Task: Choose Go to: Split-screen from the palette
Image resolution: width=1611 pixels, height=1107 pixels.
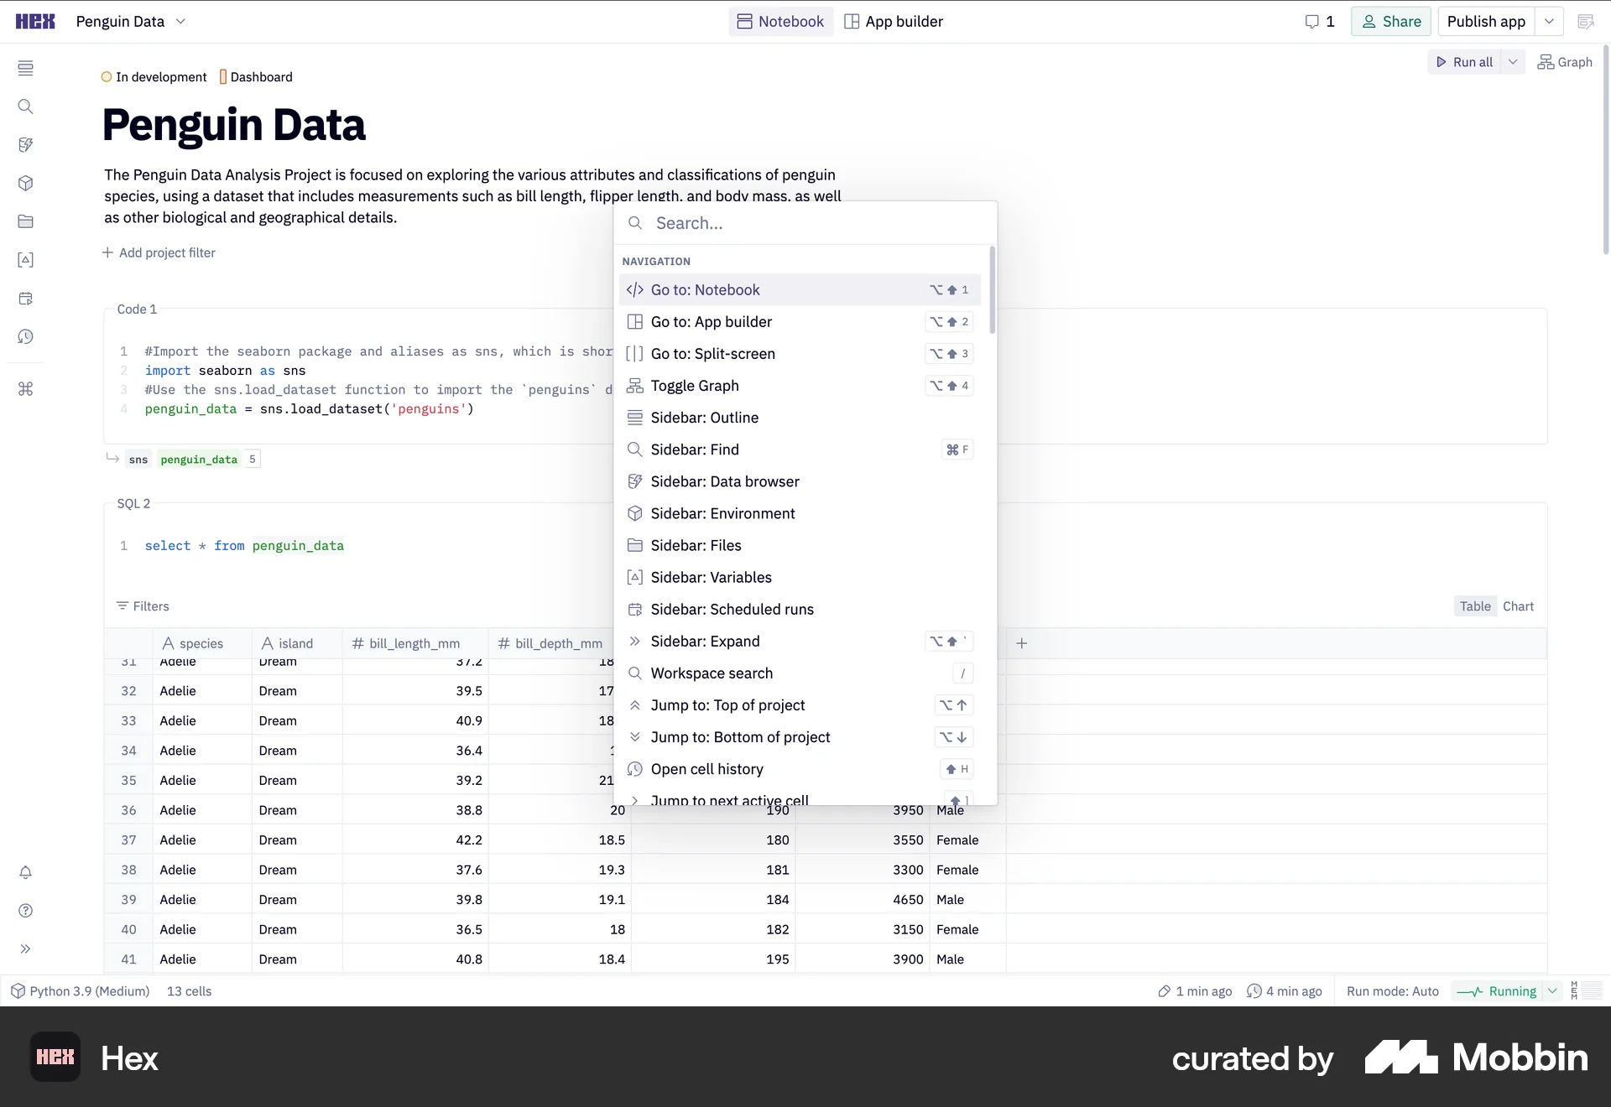Action: pyautogui.click(x=712, y=353)
